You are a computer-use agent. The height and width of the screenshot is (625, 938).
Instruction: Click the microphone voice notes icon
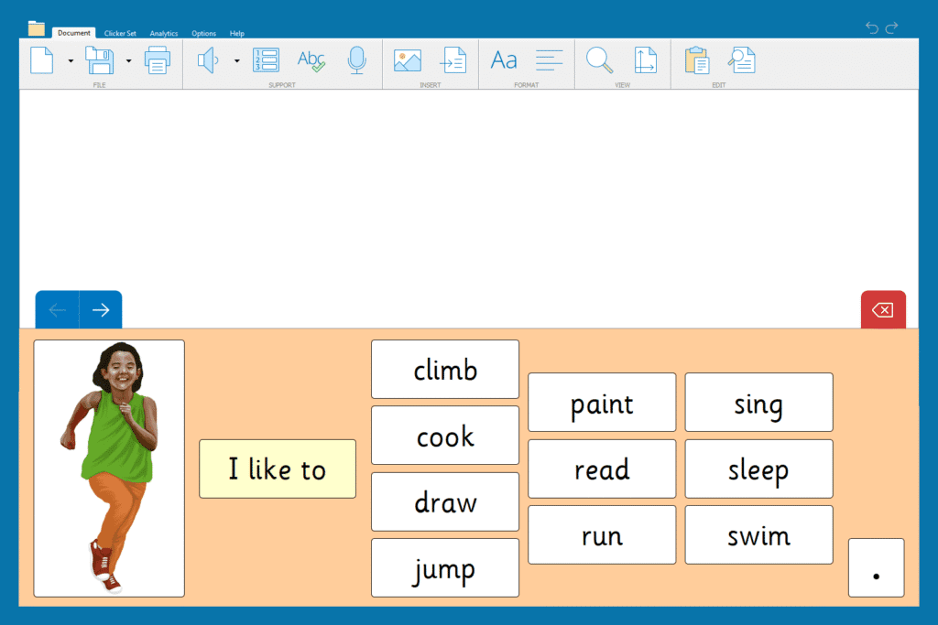click(356, 60)
